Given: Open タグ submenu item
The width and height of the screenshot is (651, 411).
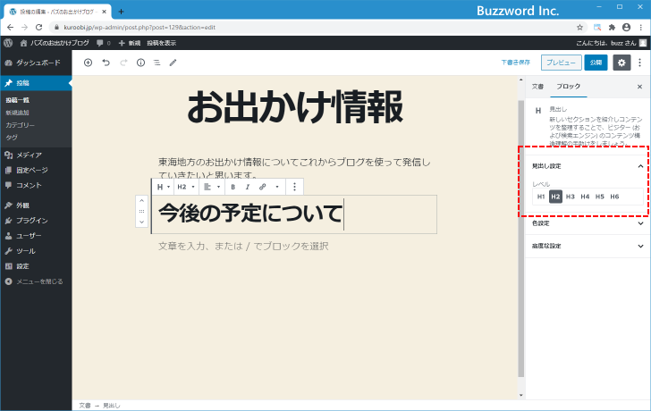Looking at the screenshot, I should 12,138.
